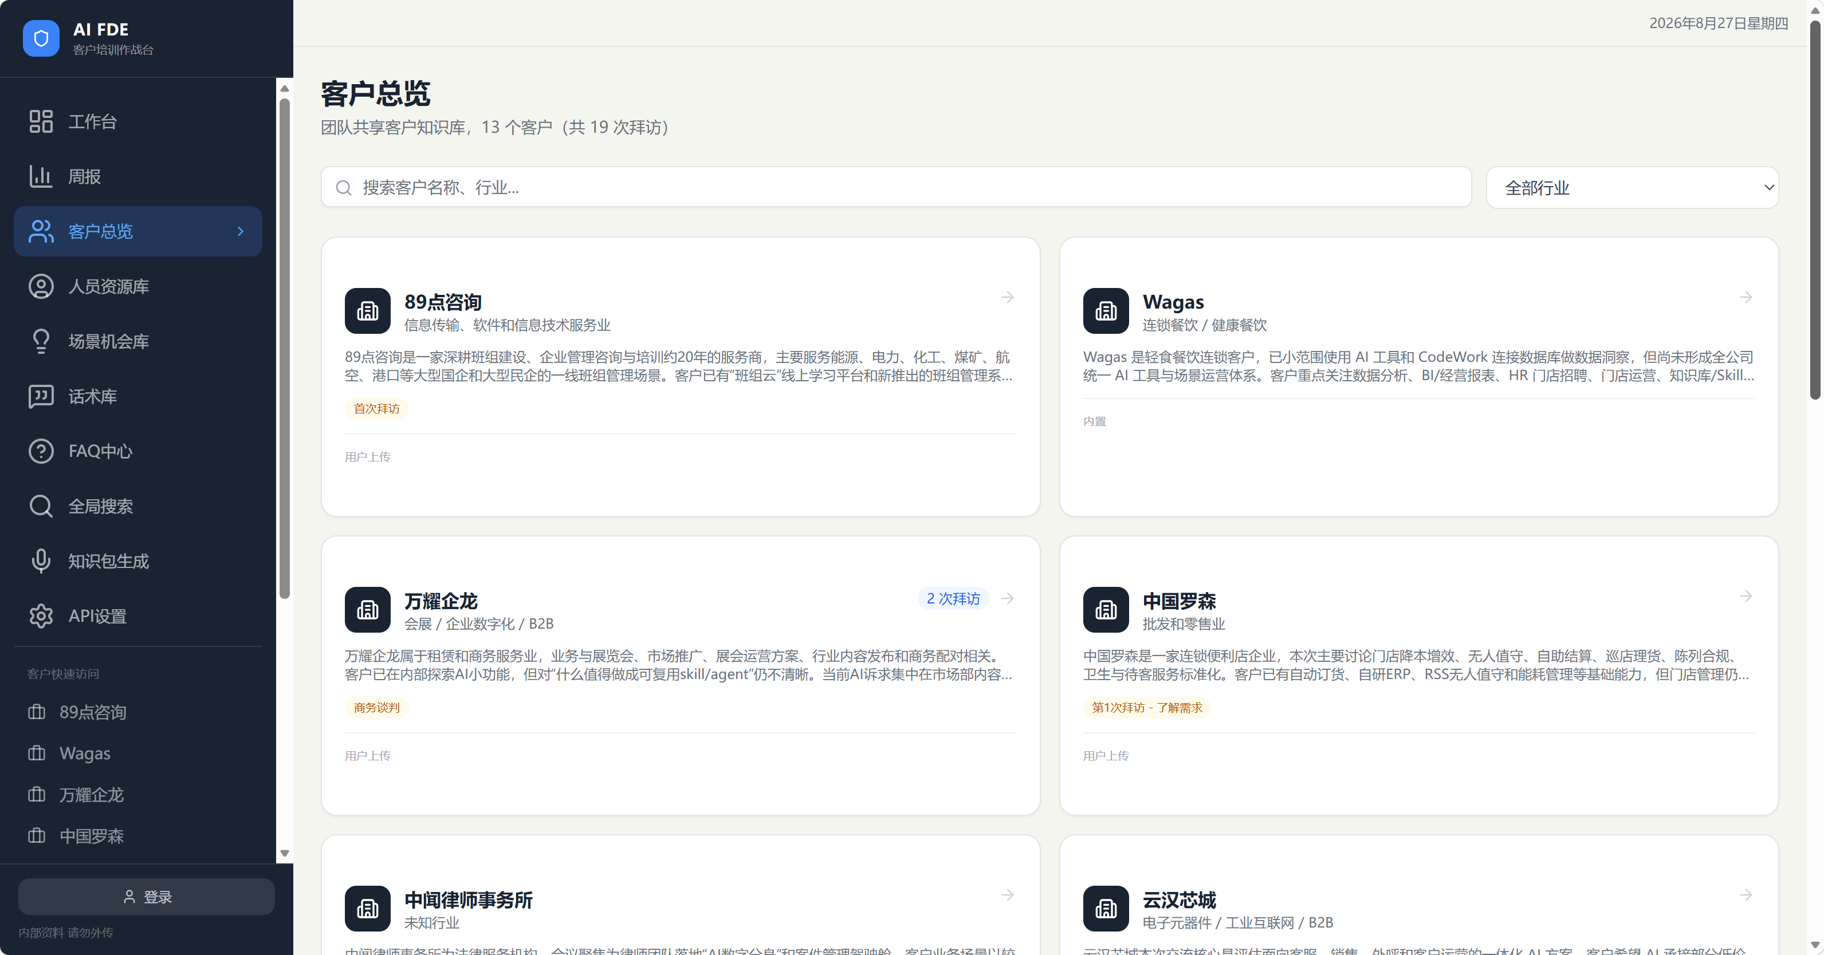
Task: Click the API设置 gear icon
Action: coord(41,616)
